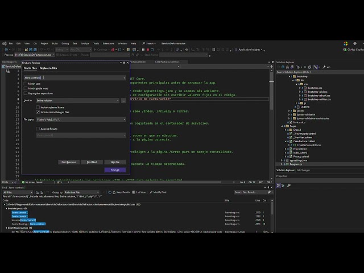Expand the Shared folder in Solution Explorer

286,130
